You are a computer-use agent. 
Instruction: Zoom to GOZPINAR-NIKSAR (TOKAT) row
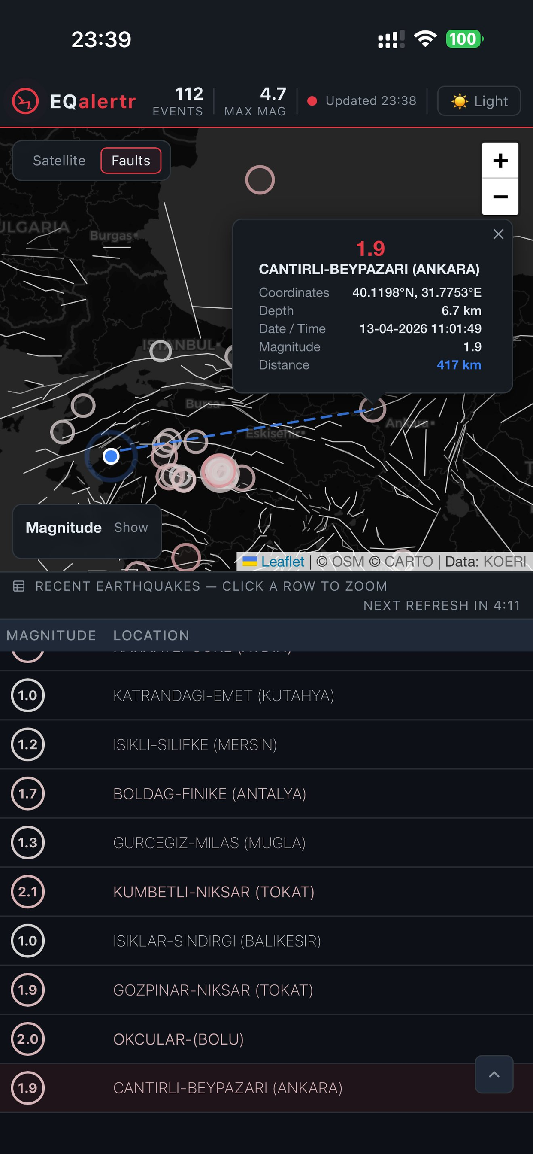(266, 990)
